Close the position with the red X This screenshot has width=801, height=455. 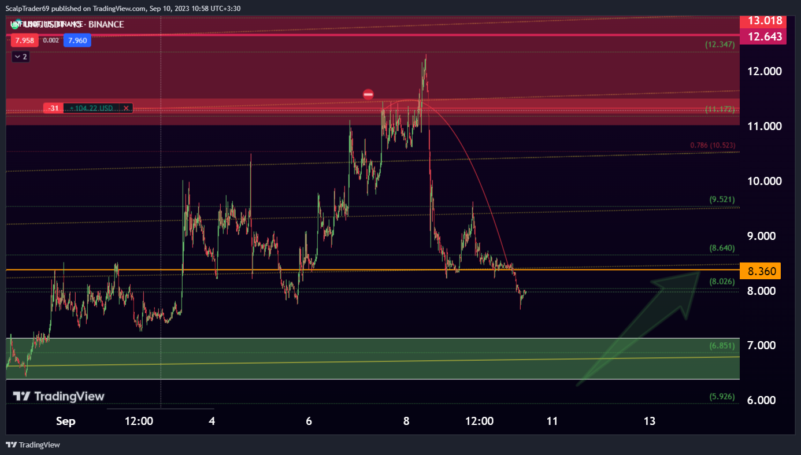point(126,108)
